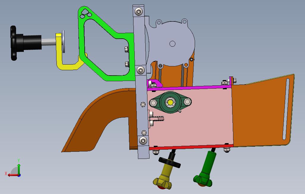Screen dimensions: 305x194
Task: Click the top socket screw on the gray bar
Action: [139, 12]
